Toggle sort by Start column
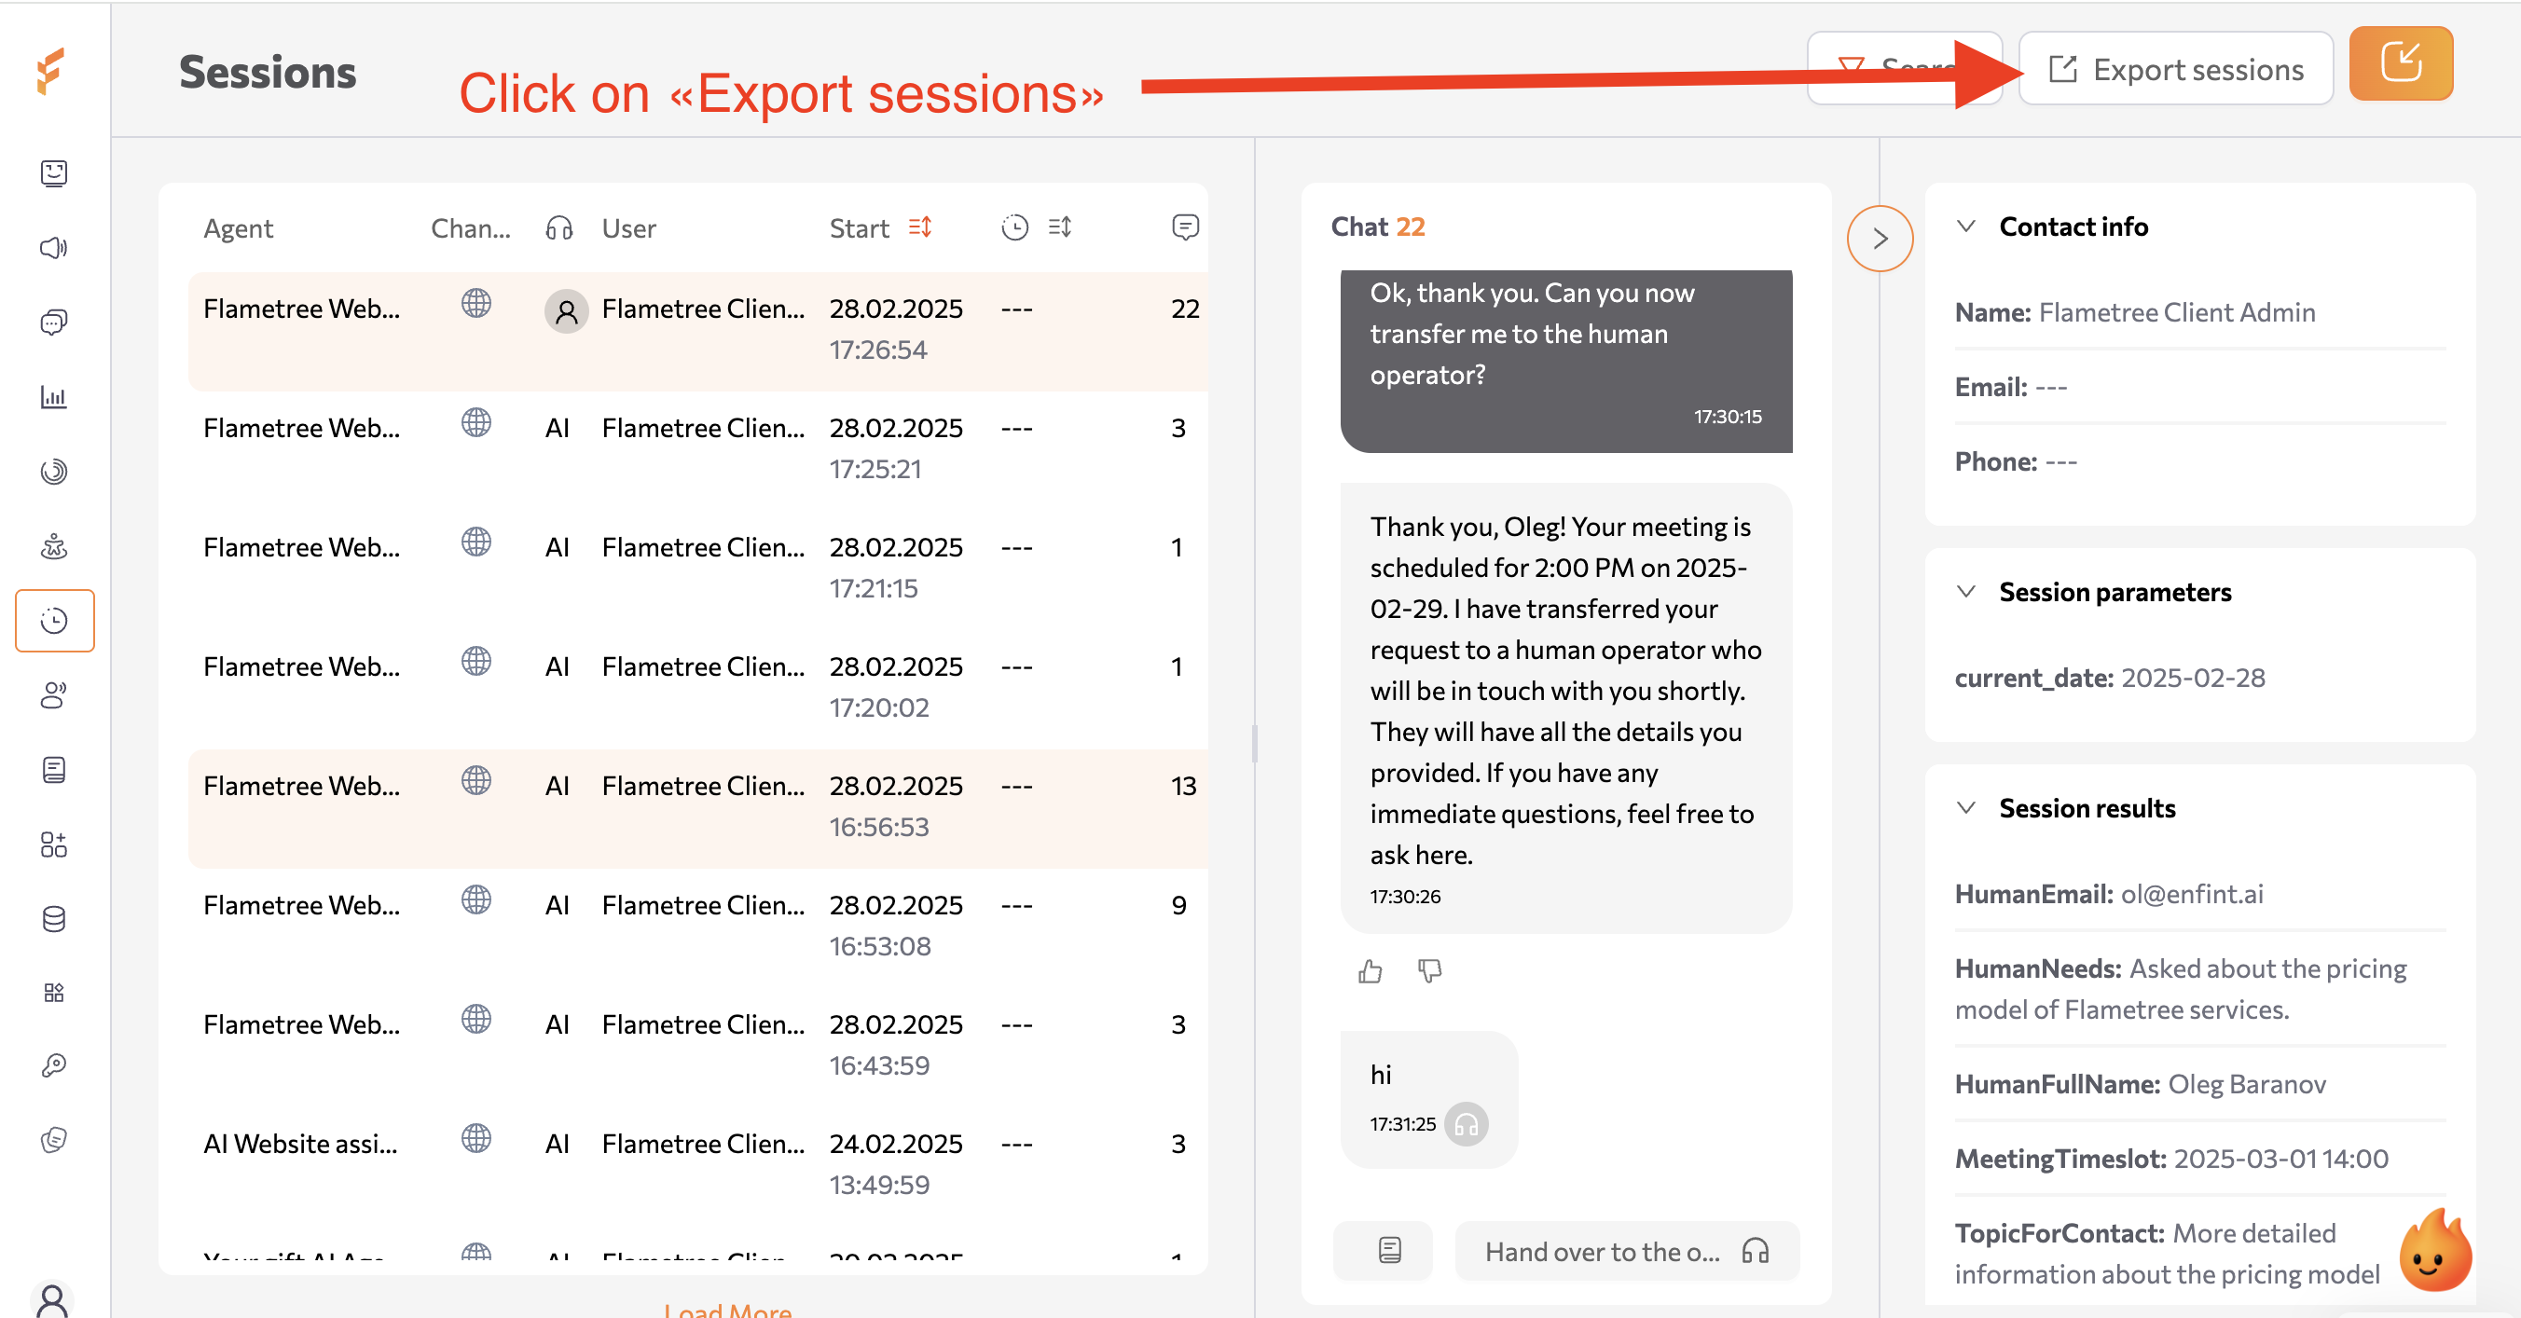Image resolution: width=2521 pixels, height=1318 pixels. (919, 227)
